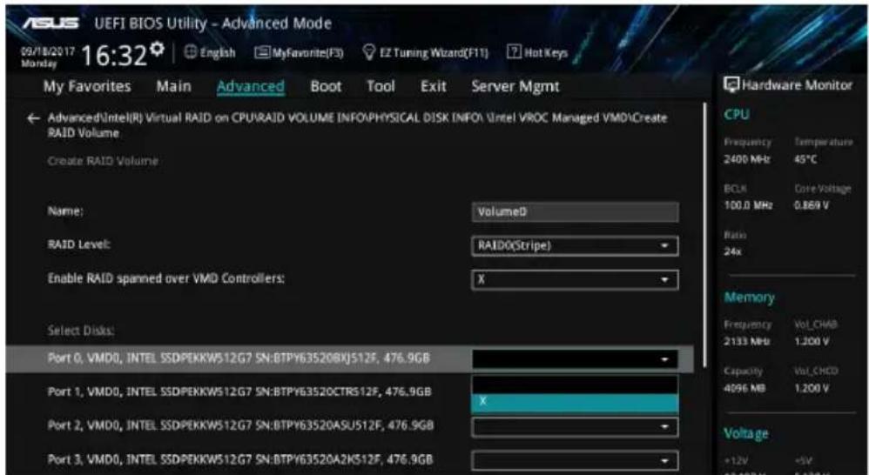869x475 pixels.
Task: Click the English language globe icon
Action: (190, 52)
